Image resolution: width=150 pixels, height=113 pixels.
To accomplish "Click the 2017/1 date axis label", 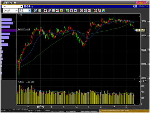I will click(x=40, y=107).
